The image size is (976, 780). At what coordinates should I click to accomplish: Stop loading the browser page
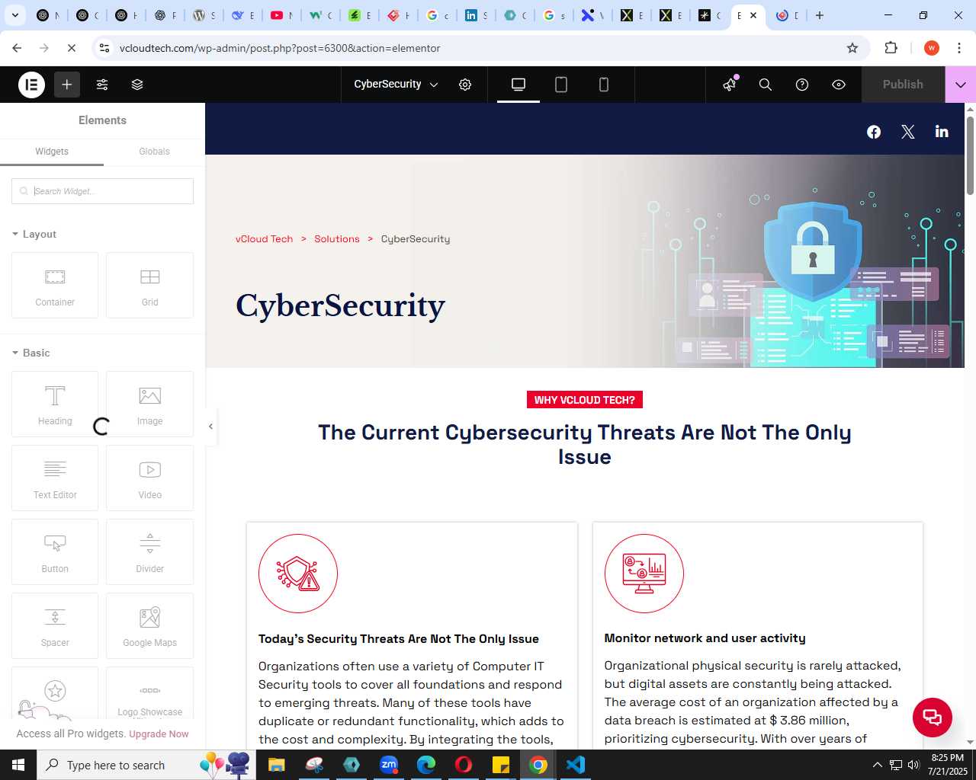[71, 48]
